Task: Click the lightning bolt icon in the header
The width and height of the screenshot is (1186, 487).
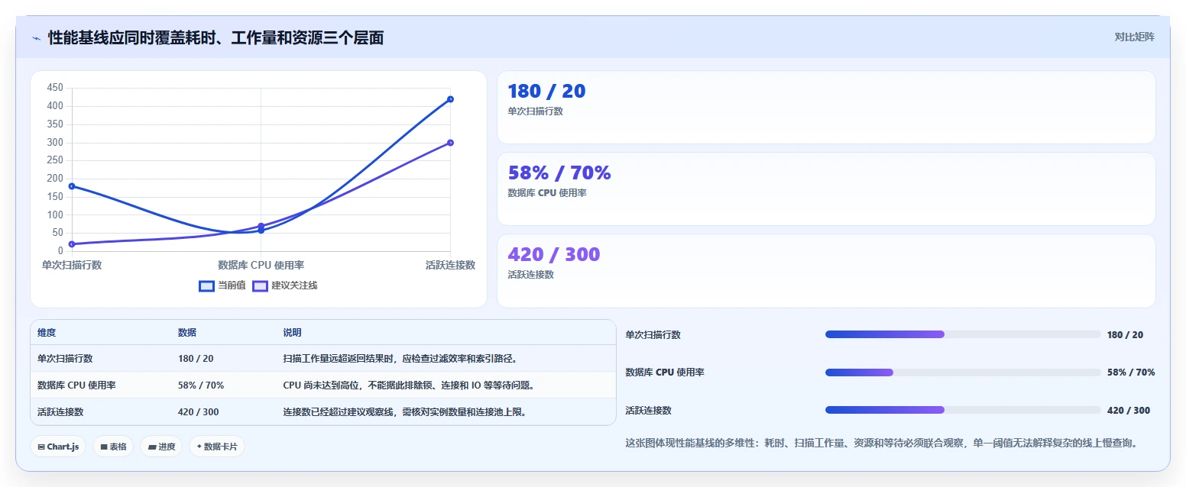Action: pos(36,38)
